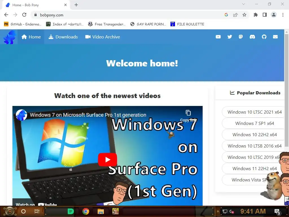This screenshot has height=217, width=289.
Task: Go back with the browser back arrow
Action: click(6, 15)
